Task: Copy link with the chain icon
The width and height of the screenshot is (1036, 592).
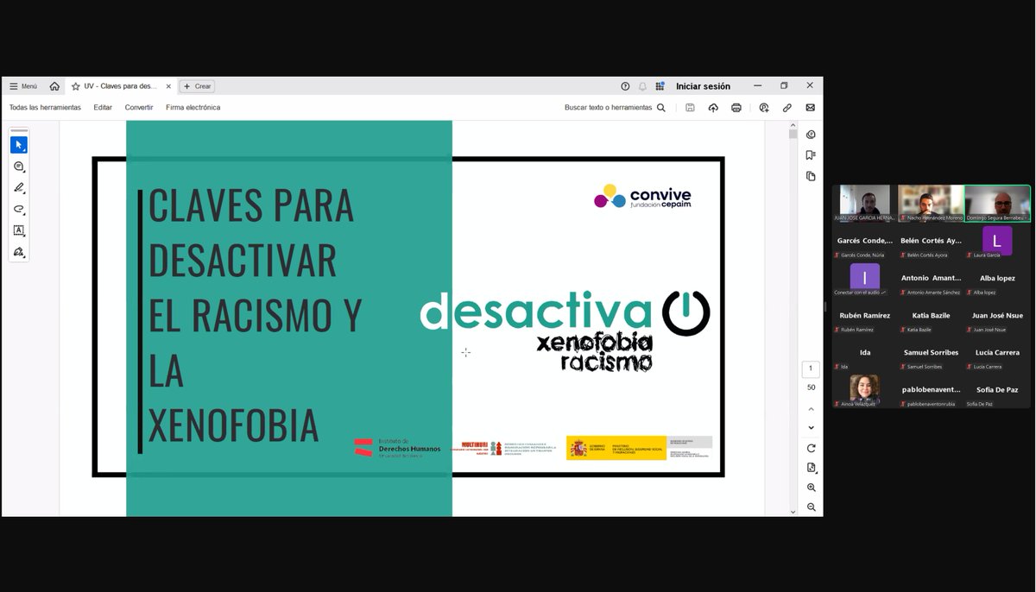Action: pos(787,108)
